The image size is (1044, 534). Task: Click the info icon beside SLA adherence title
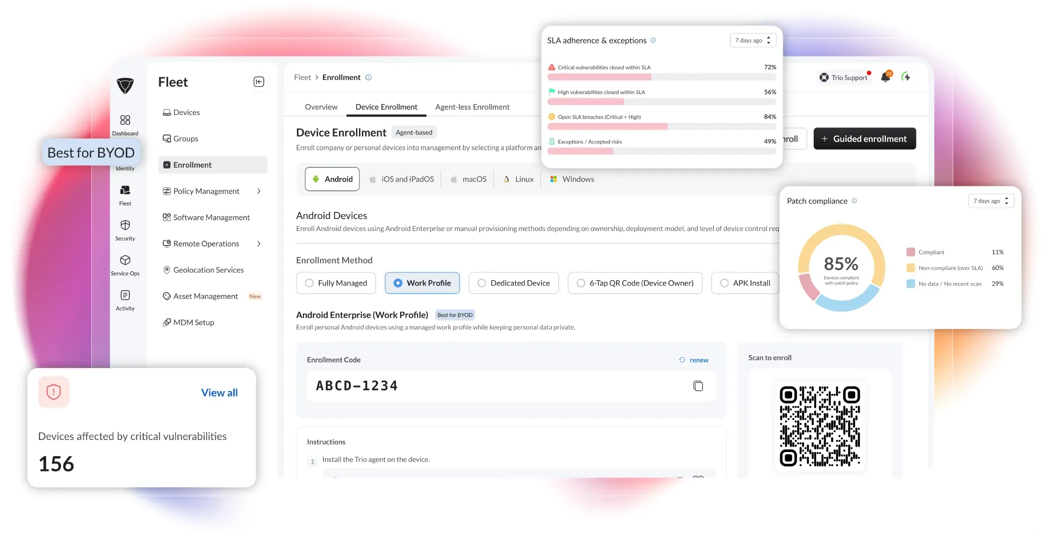coord(653,40)
